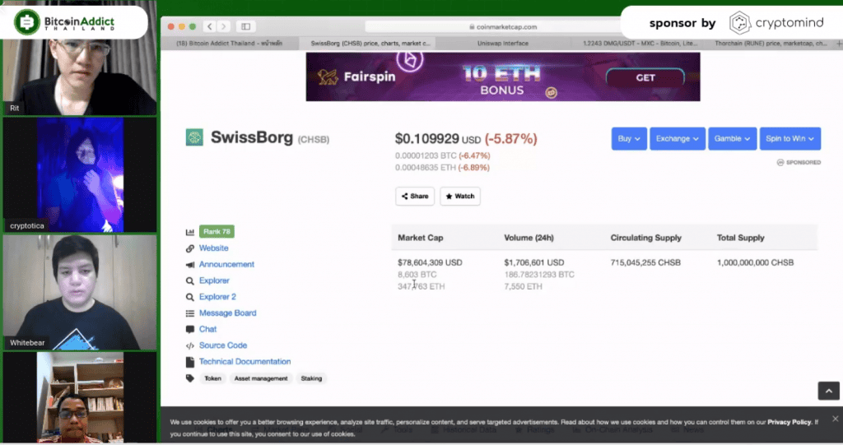843x445 pixels.
Task: Click the Whitebear video thumbnail
Action: (x=80, y=292)
